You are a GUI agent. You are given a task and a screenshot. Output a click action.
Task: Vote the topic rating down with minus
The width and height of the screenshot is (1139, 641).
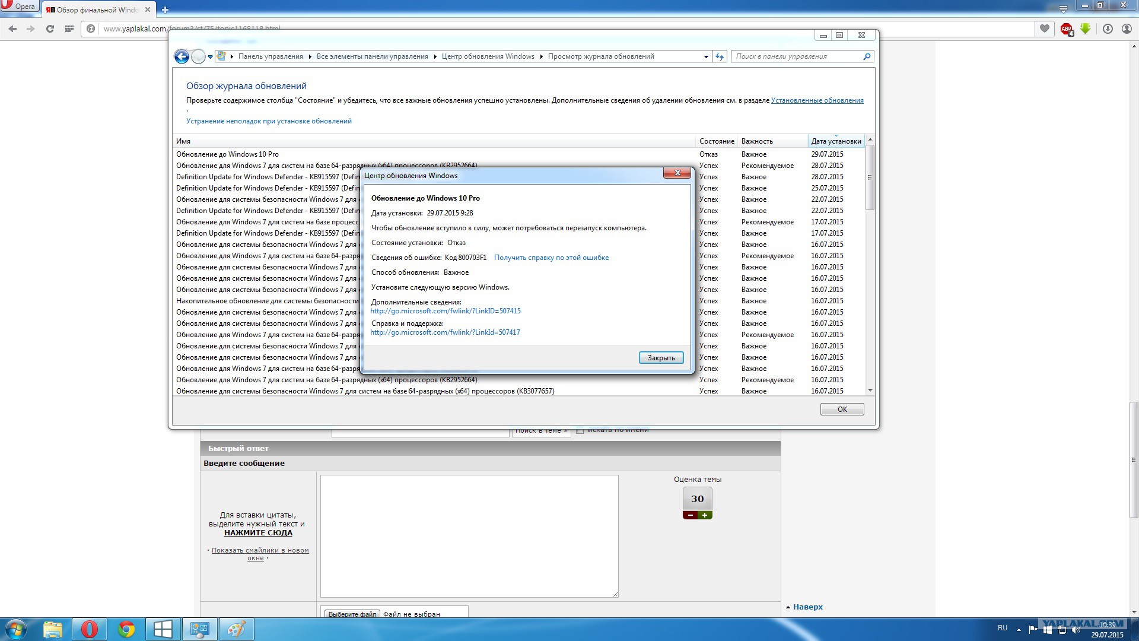[x=690, y=515]
